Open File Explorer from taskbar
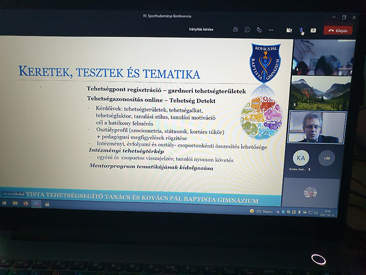Image resolution: width=366 pixels, height=275 pixels. coord(15,203)
